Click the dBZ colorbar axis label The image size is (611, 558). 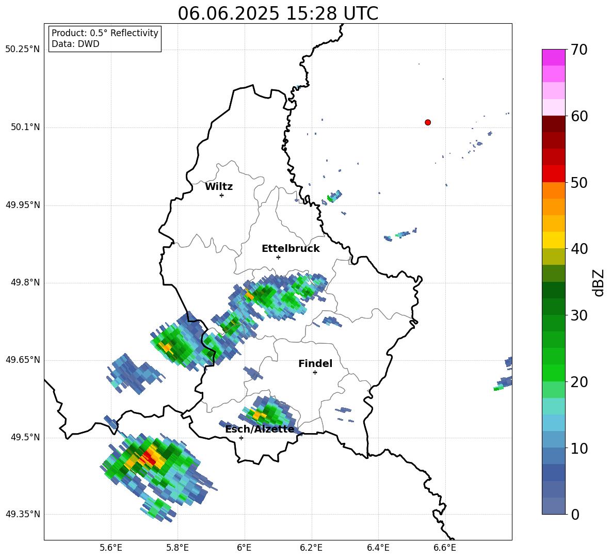(598, 282)
